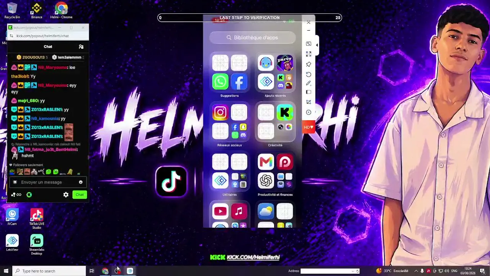Open the LetsView desktop shortcut
490x276 pixels.
pos(12,243)
